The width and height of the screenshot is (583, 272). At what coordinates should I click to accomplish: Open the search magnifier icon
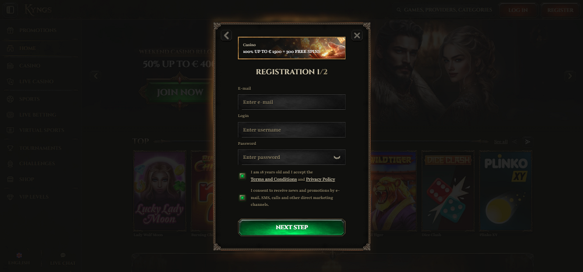pyautogui.click(x=399, y=10)
